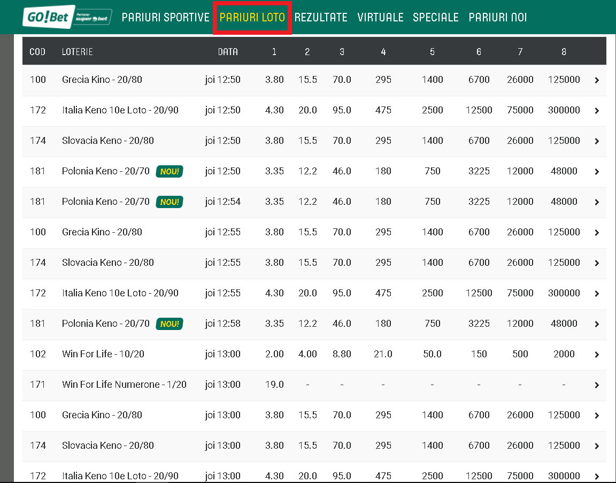Screen dimensions: 616x483
Task: Click the LOTERIE column header
Action: 78,52
